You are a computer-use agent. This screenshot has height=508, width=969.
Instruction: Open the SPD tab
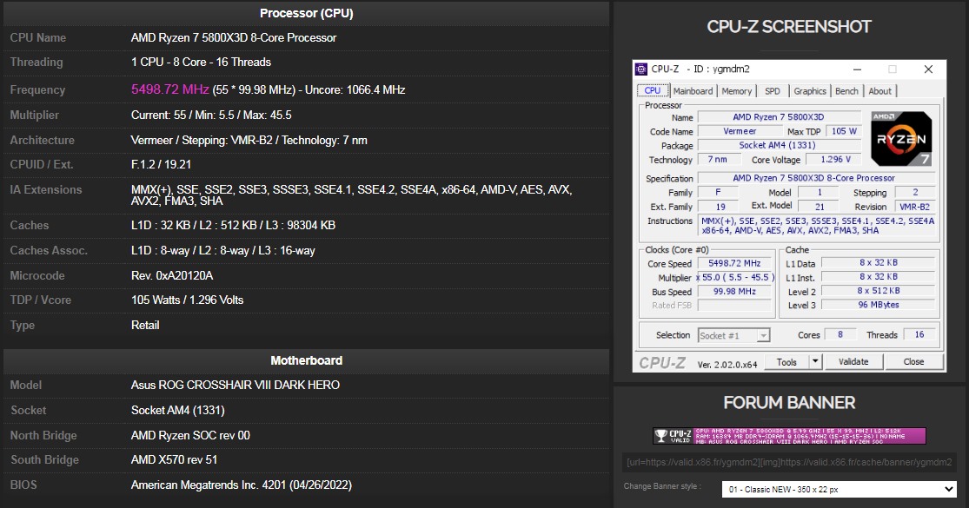click(773, 90)
